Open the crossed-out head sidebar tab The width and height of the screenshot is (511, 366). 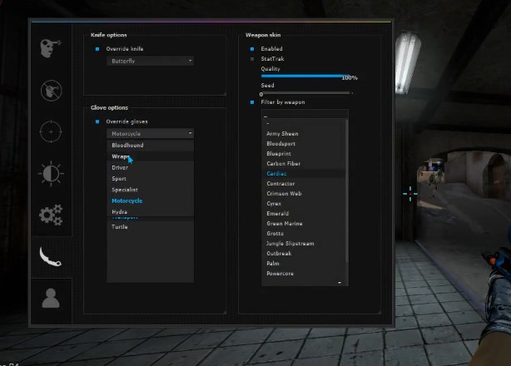pyautogui.click(x=51, y=90)
